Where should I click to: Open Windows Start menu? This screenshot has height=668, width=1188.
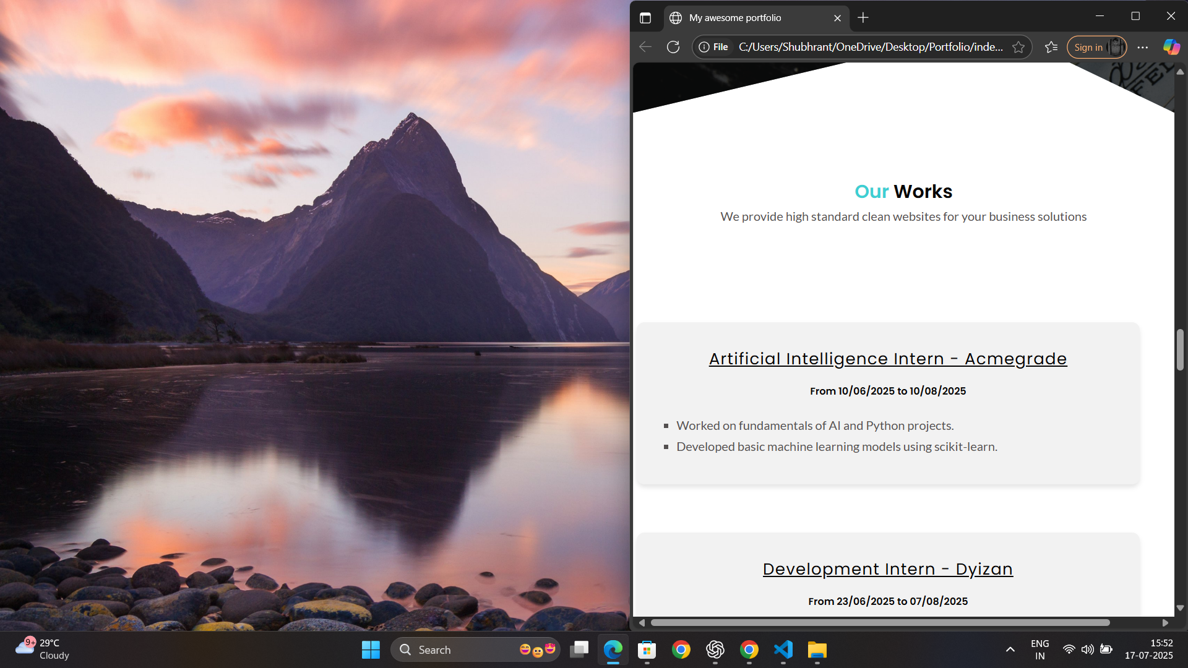tap(371, 649)
